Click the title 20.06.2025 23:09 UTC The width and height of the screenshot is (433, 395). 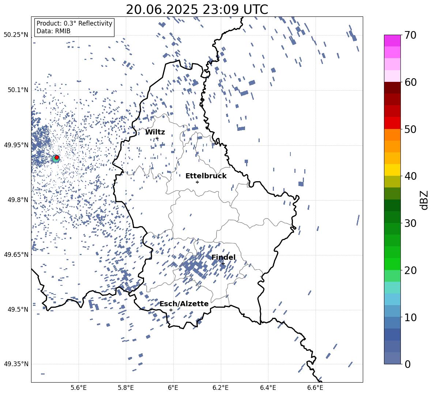197,10
